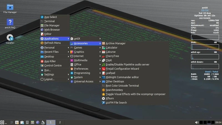Click the show desktop underscore button
This screenshot has width=222, height=125.
tap(6, 123)
